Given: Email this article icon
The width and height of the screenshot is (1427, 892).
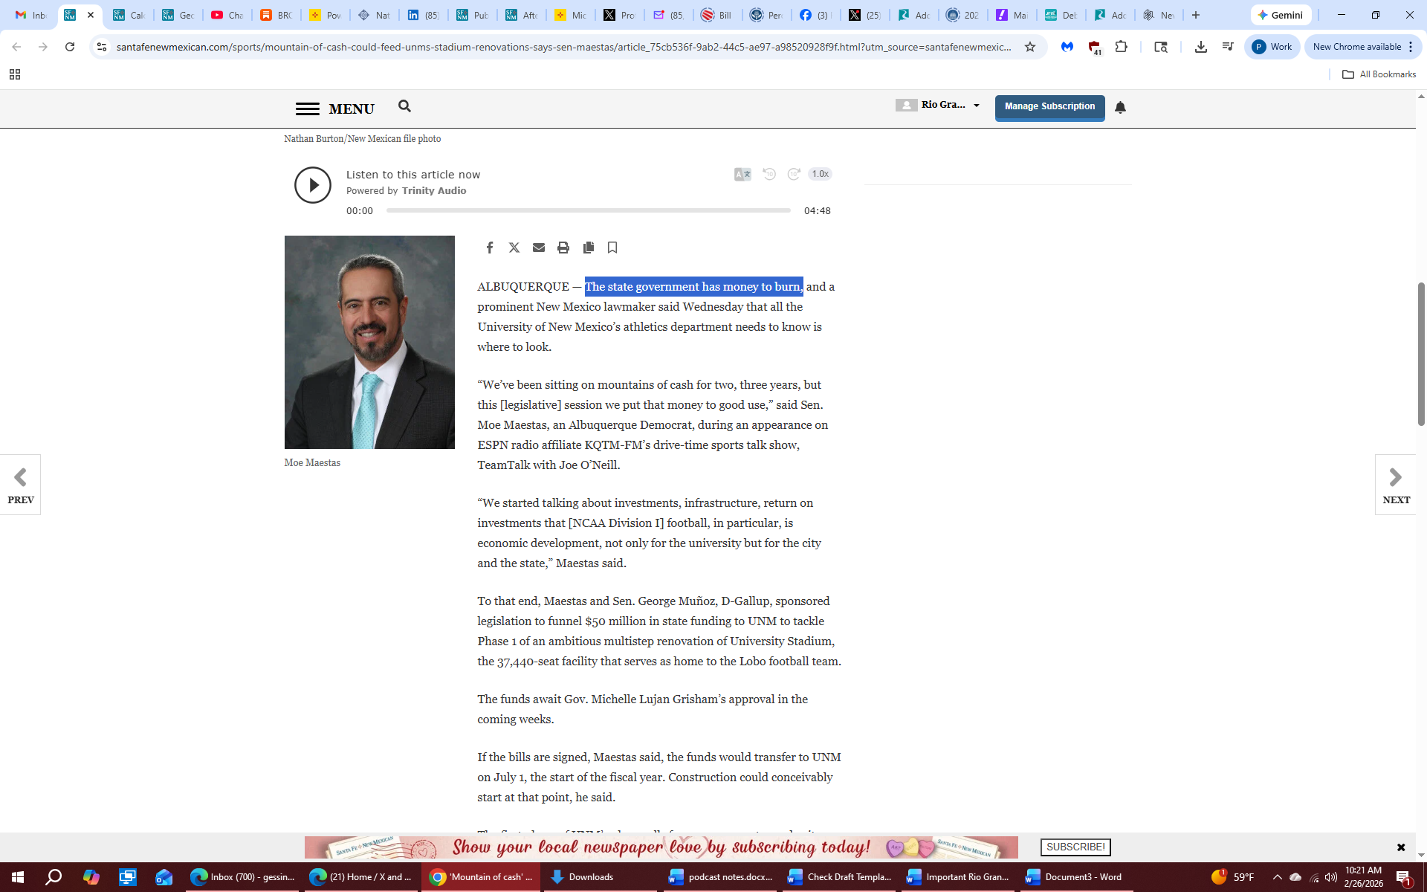Looking at the screenshot, I should coord(539,248).
